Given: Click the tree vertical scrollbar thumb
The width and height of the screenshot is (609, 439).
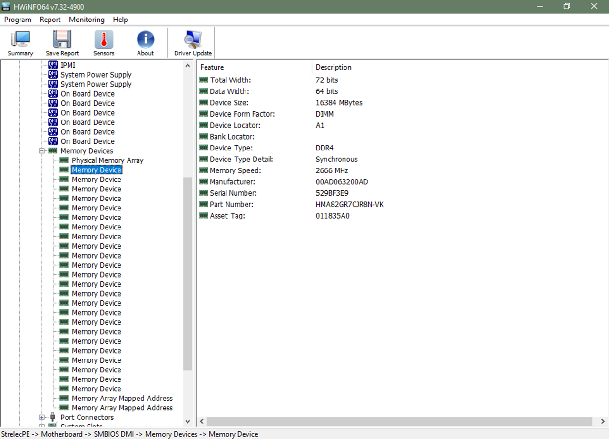Looking at the screenshot, I should click(187, 274).
